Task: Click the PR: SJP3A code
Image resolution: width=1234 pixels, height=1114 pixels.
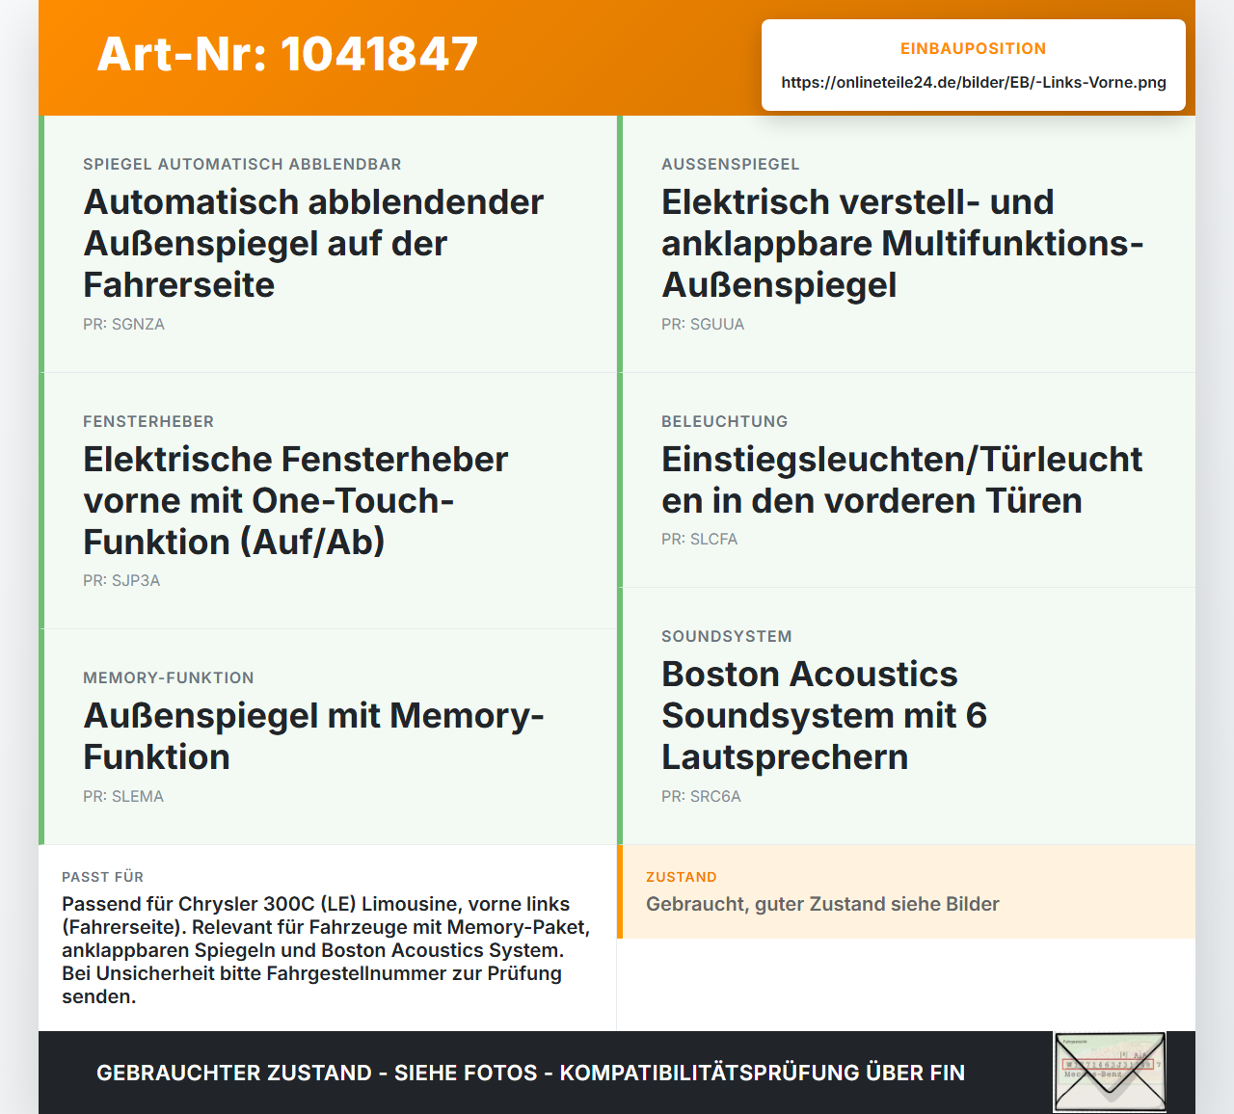Action: [x=121, y=581]
